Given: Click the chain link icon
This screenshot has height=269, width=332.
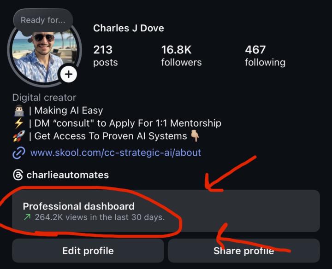Looking at the screenshot, I should (18, 153).
